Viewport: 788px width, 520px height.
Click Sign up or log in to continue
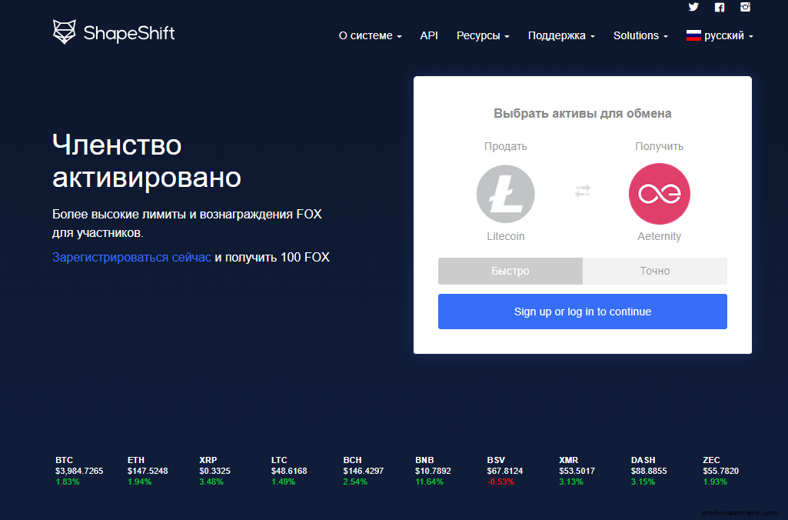pos(583,312)
